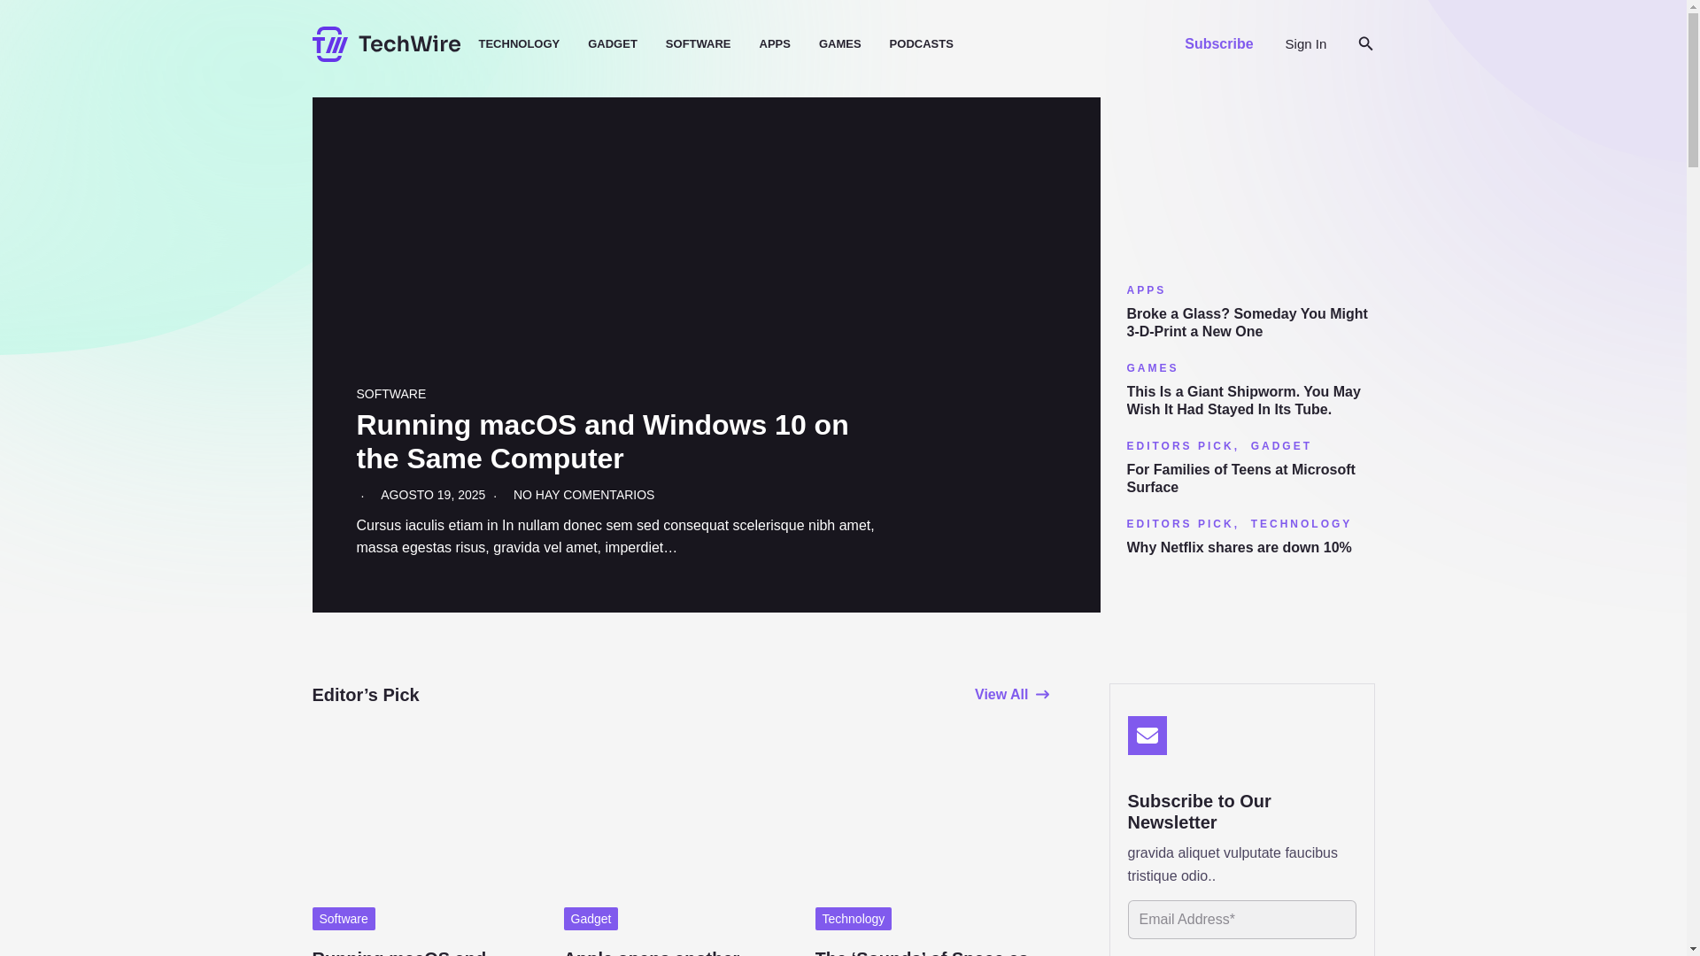The width and height of the screenshot is (1700, 956).
Task: Click NO HAY COMENTARIOS link
Action: [583, 495]
